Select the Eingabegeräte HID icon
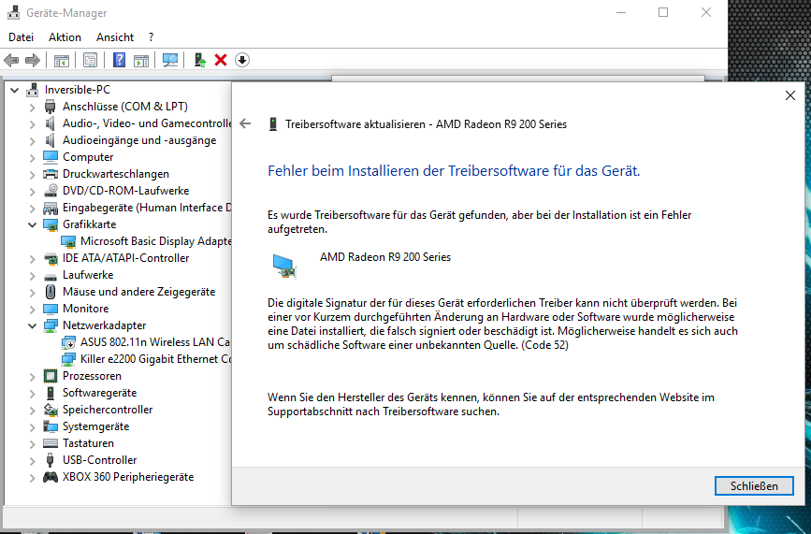 pos(51,208)
